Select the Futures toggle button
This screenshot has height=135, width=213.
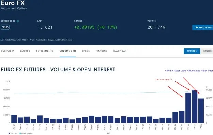pyautogui.click(x=192, y=51)
